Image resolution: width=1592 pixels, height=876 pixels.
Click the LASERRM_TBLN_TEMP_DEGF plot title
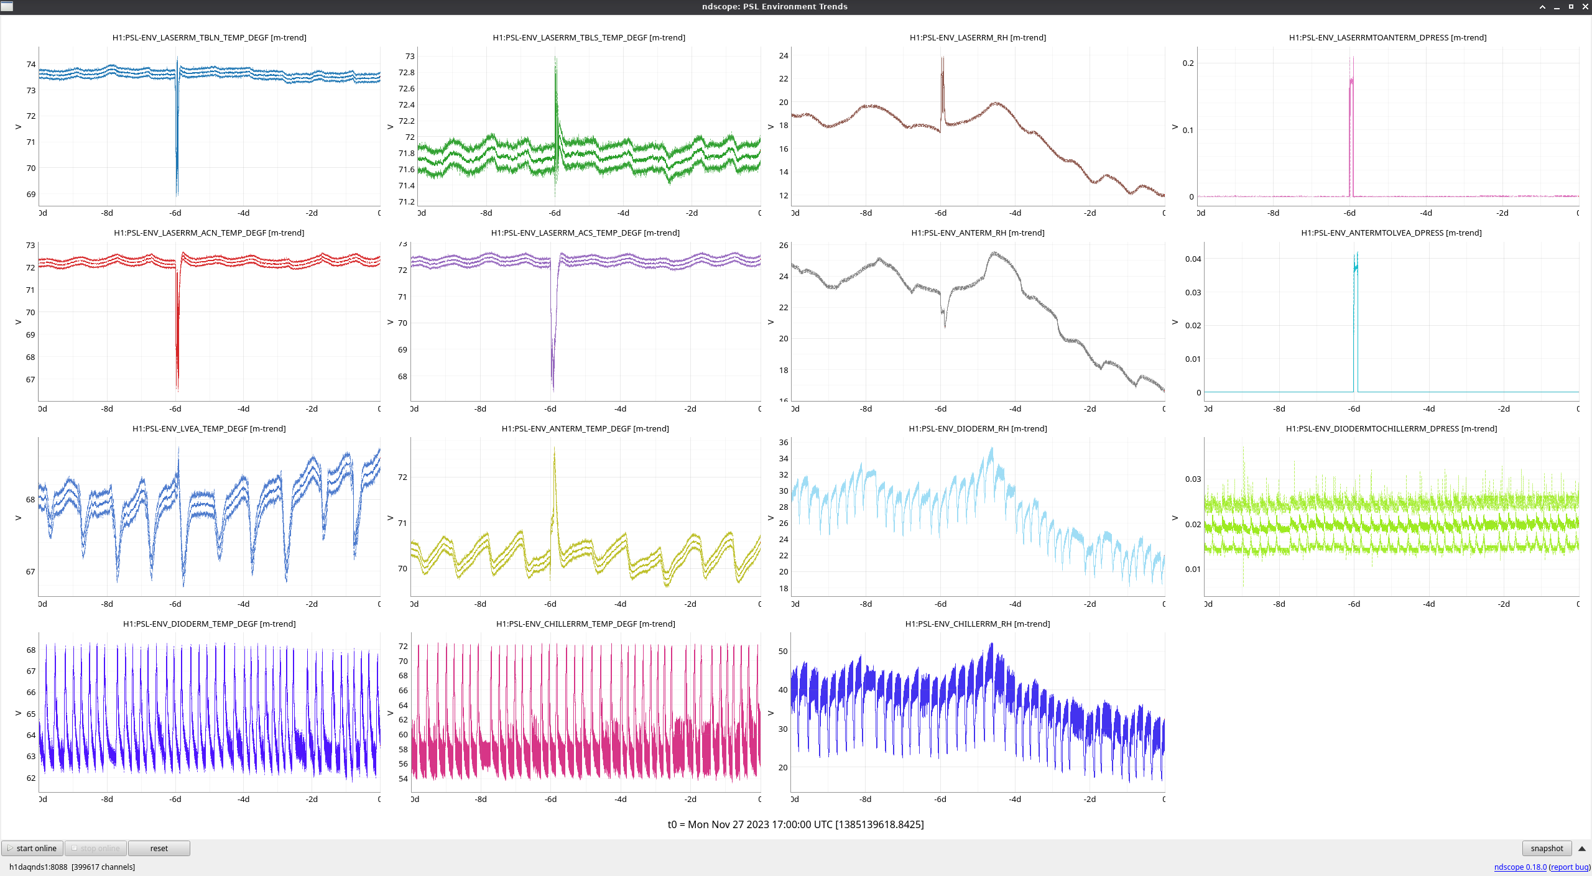[209, 37]
